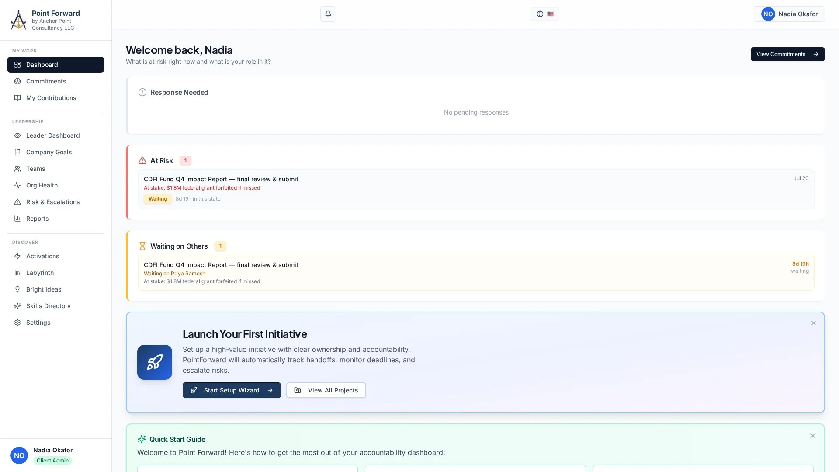Image resolution: width=839 pixels, height=472 pixels.
Task: Open Labyrinth page
Action: pyautogui.click(x=55, y=273)
